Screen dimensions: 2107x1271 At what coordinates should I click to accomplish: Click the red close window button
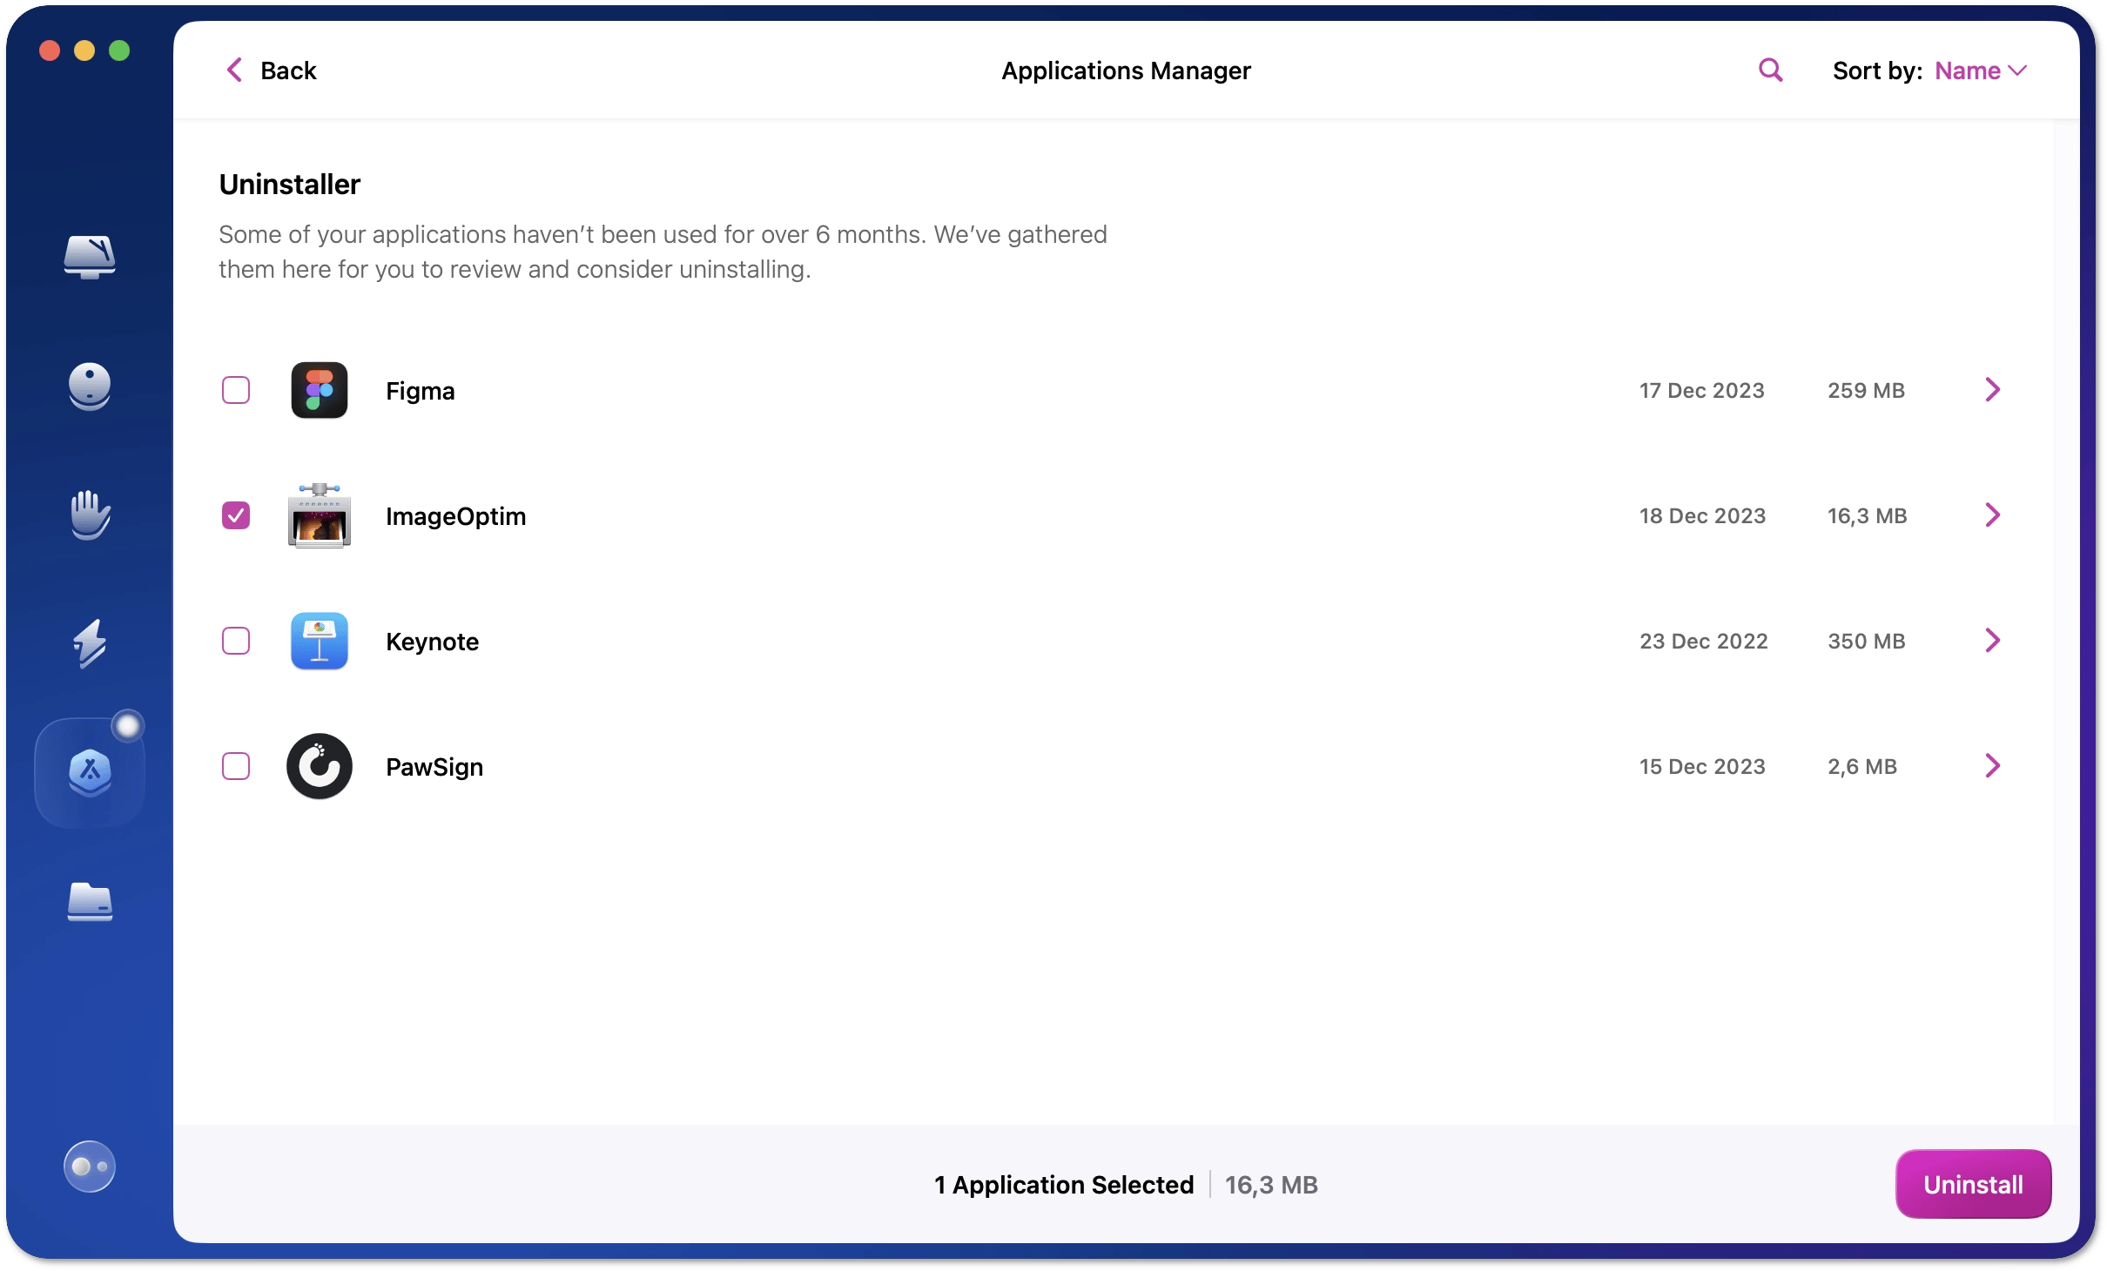click(50, 50)
